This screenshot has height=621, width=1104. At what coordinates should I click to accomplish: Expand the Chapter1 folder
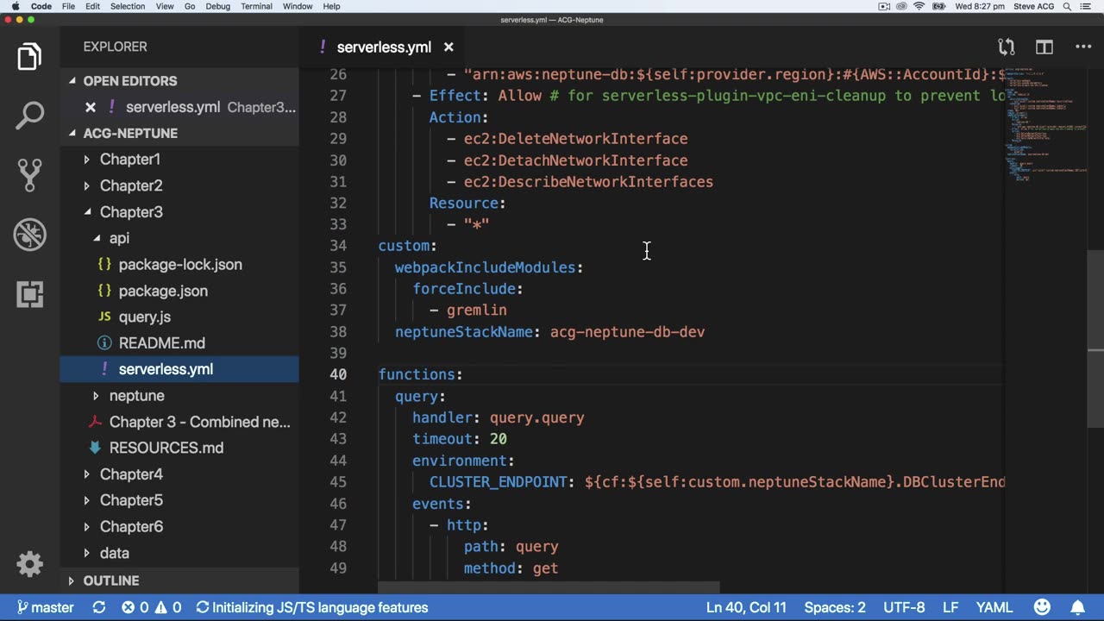coord(129,160)
